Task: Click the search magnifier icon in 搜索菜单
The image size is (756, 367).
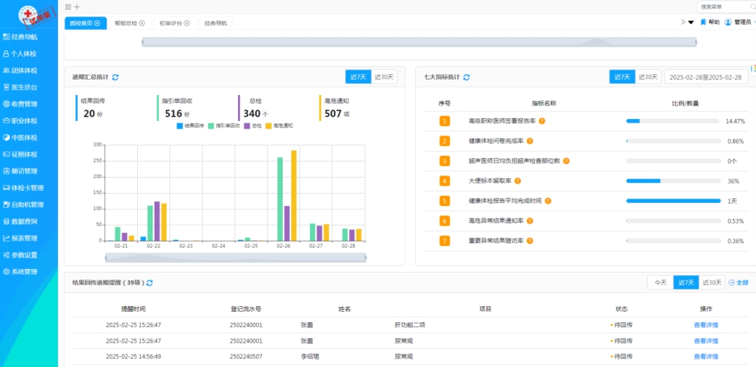Action: (753, 7)
